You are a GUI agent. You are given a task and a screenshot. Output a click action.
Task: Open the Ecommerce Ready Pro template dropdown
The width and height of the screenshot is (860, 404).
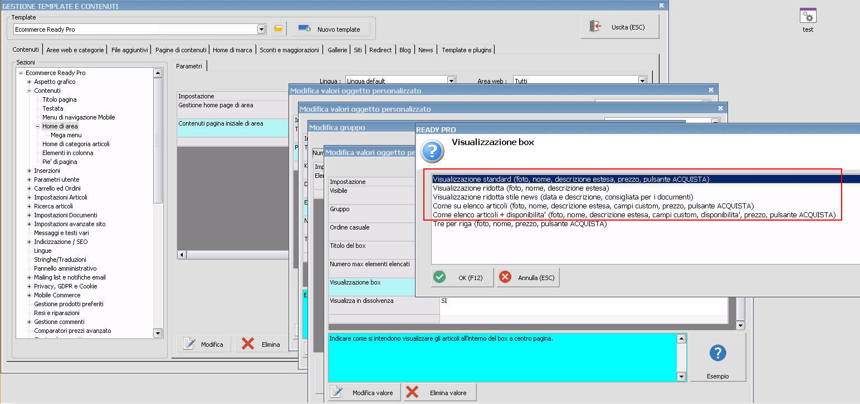coord(262,29)
